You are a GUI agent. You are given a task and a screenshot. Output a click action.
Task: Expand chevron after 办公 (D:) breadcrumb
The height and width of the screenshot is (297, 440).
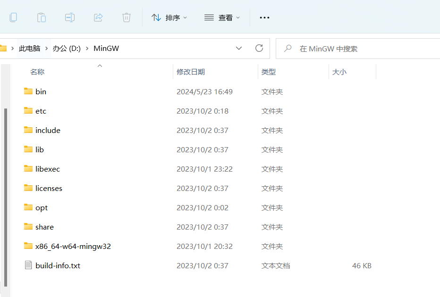click(87, 49)
